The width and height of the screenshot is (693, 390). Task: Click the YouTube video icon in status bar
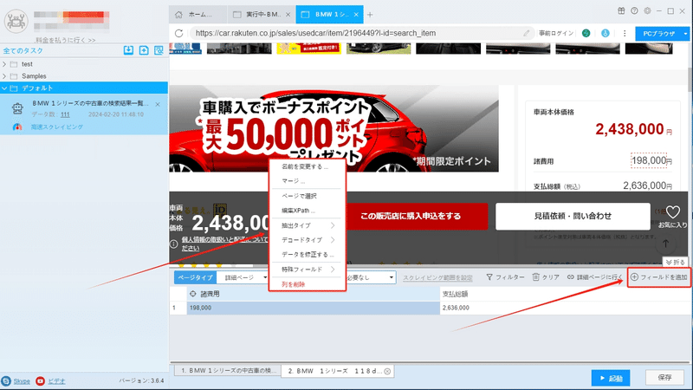40,380
